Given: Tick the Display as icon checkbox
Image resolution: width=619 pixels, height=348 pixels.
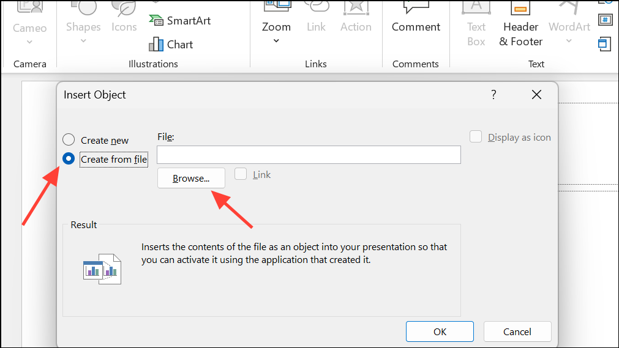Looking at the screenshot, I should pyautogui.click(x=476, y=137).
